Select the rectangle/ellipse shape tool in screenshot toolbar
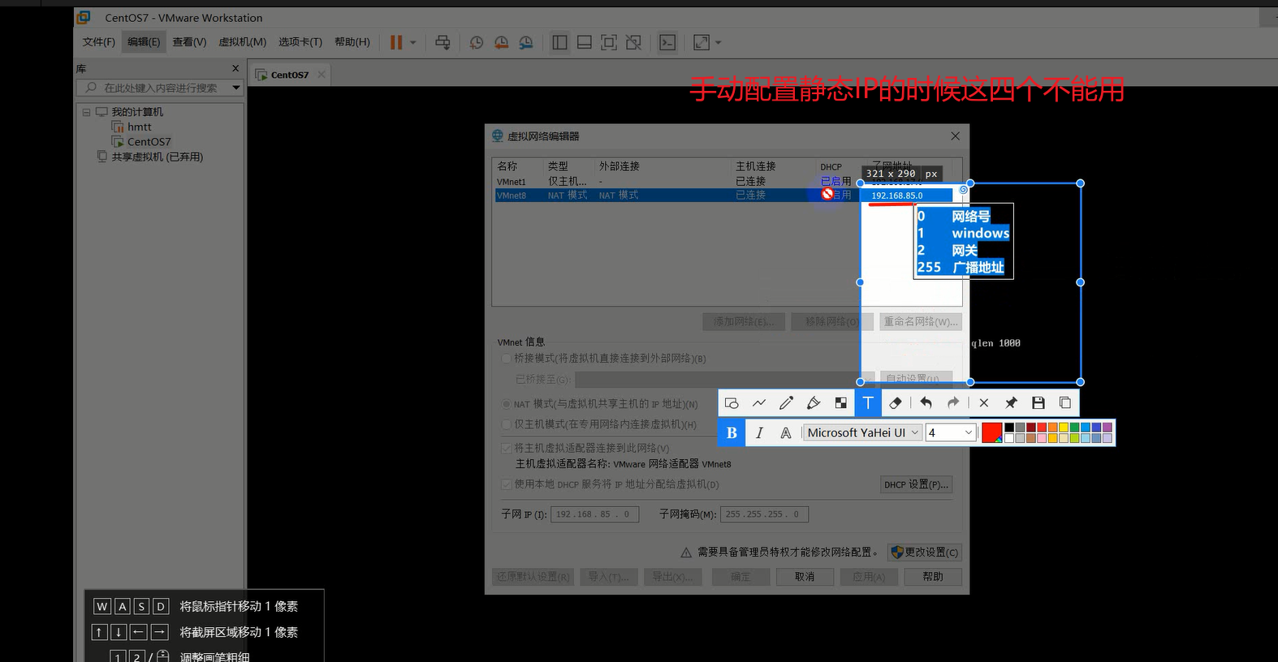The width and height of the screenshot is (1278, 662). [x=732, y=403]
